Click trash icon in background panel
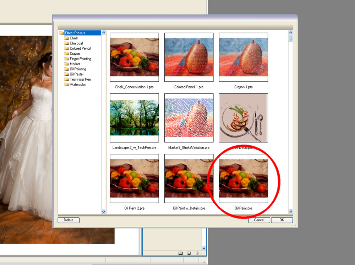Viewport: 355px width, 265px height. pos(197,253)
